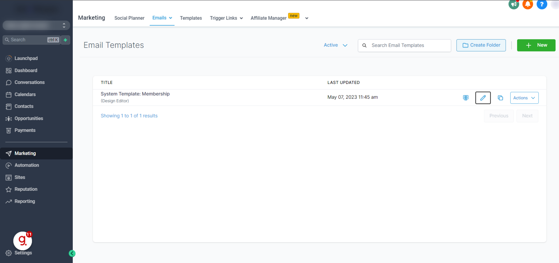
Task: Click the Calendars icon in the sidebar
Action: coord(9,94)
